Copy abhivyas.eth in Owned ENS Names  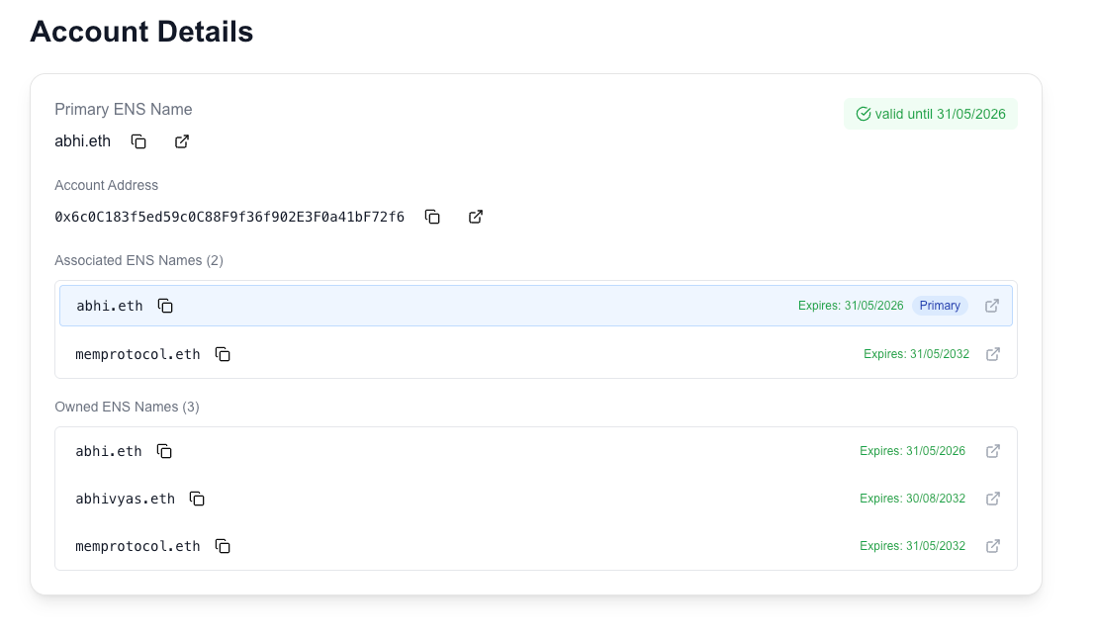click(x=197, y=499)
